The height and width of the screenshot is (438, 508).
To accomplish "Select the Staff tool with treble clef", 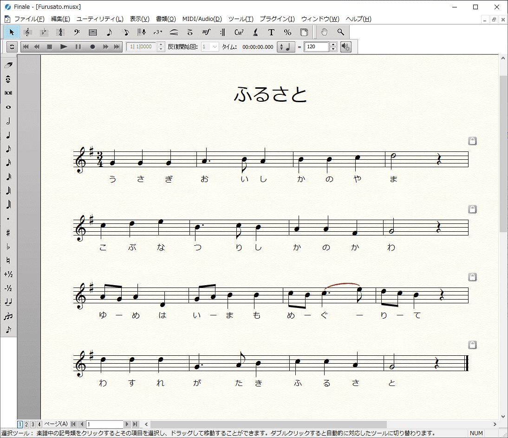I will pyautogui.click(x=28, y=32).
